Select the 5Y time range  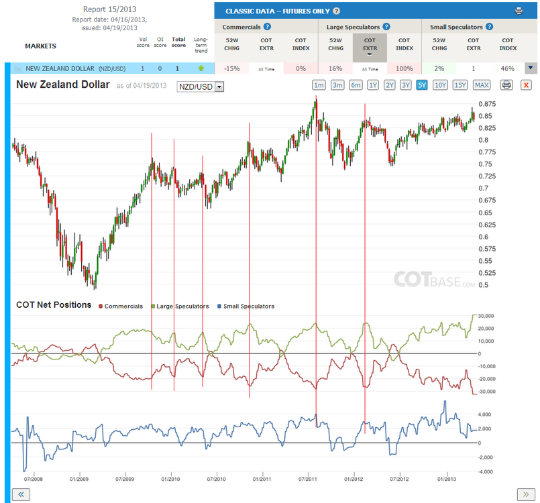click(422, 85)
